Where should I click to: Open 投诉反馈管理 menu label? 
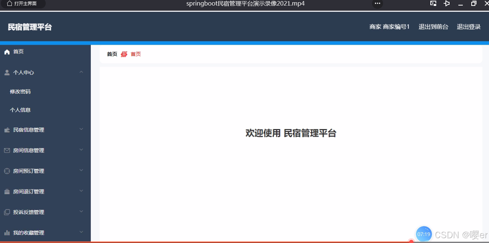(x=29, y=212)
